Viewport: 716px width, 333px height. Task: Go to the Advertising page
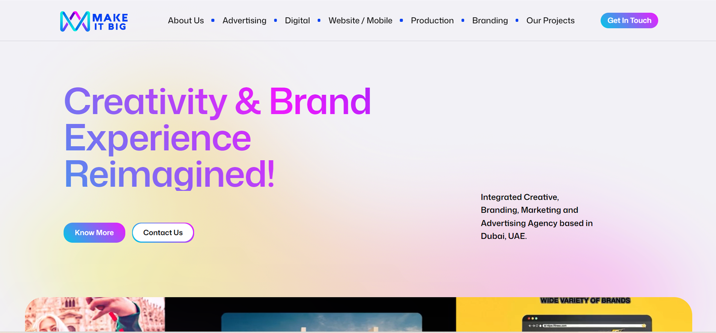tap(244, 21)
